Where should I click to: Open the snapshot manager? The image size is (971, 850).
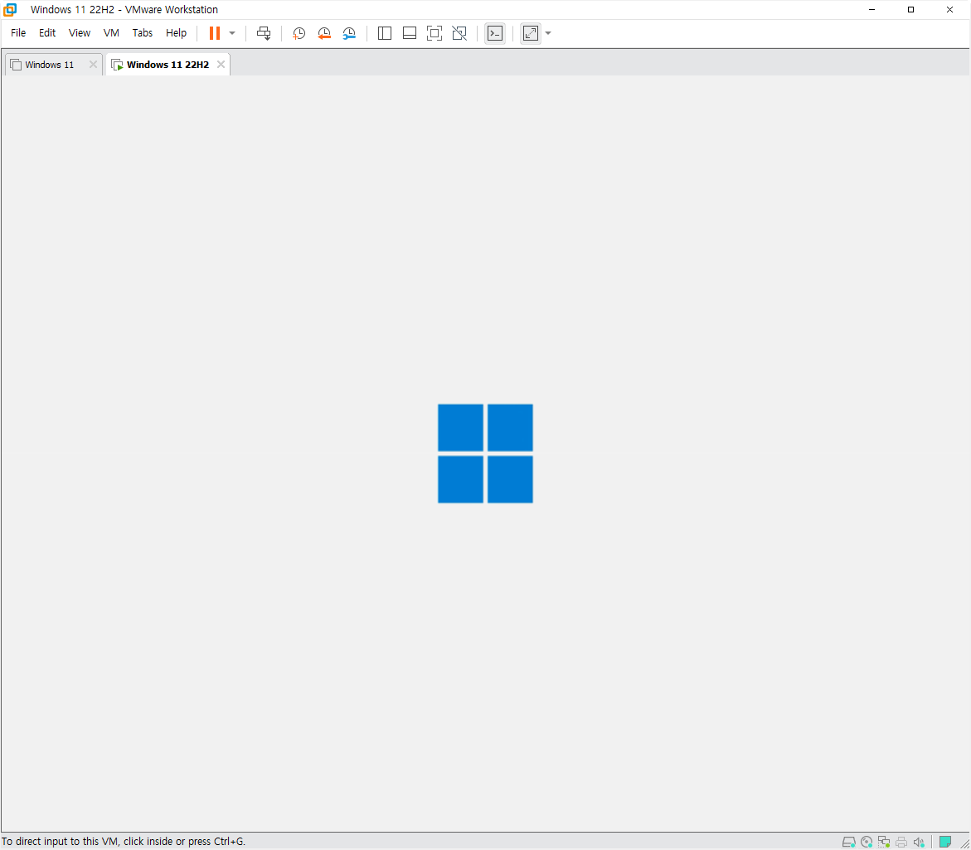[349, 33]
